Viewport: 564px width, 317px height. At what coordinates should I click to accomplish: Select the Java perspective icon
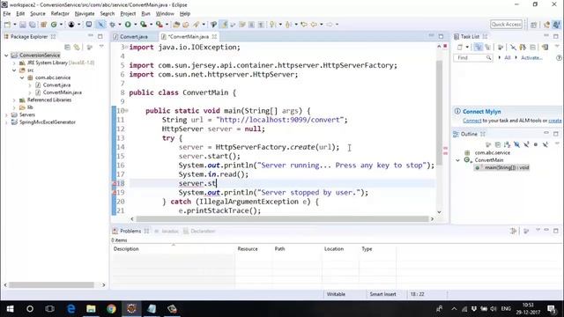click(x=556, y=25)
